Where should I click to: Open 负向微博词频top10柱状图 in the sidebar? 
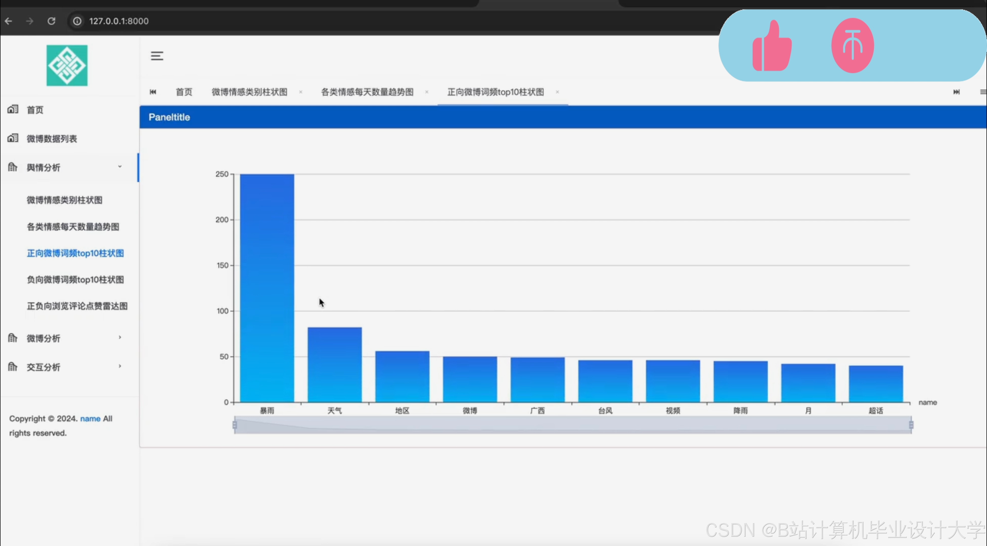[76, 280]
